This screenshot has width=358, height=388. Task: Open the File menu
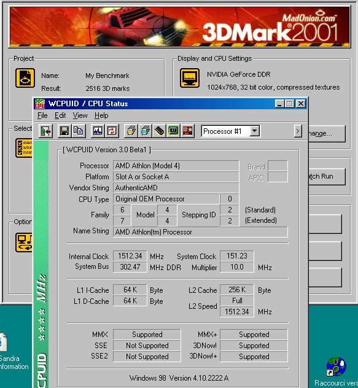click(42, 115)
